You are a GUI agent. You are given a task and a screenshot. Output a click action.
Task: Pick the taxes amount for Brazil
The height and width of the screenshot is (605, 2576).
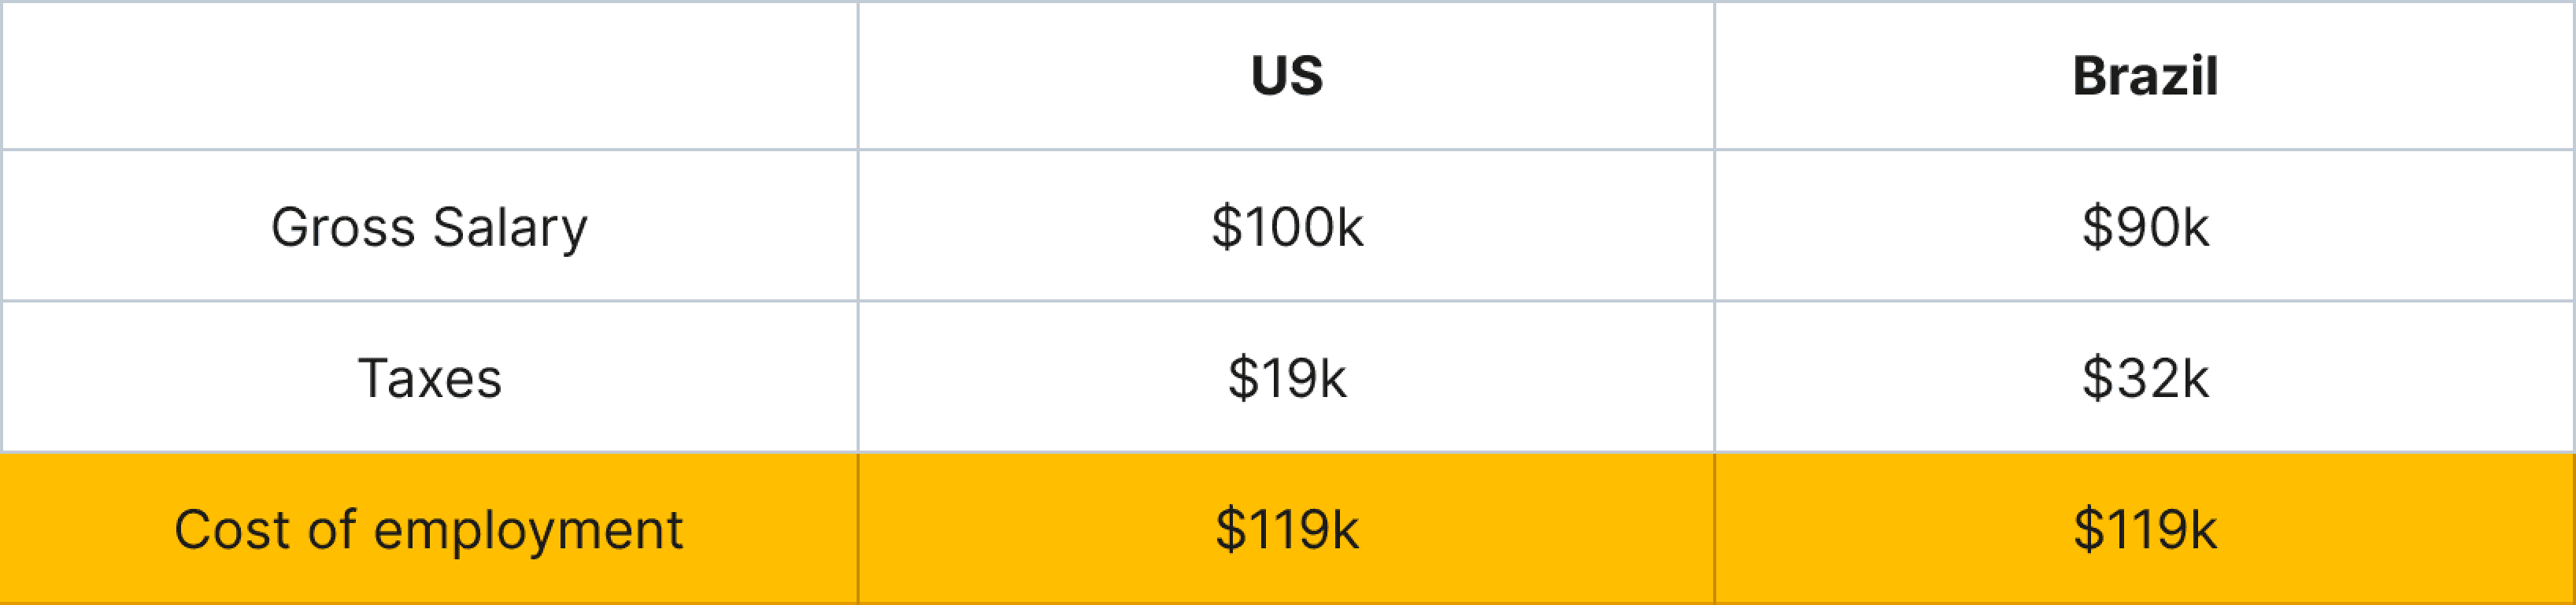point(2144,378)
